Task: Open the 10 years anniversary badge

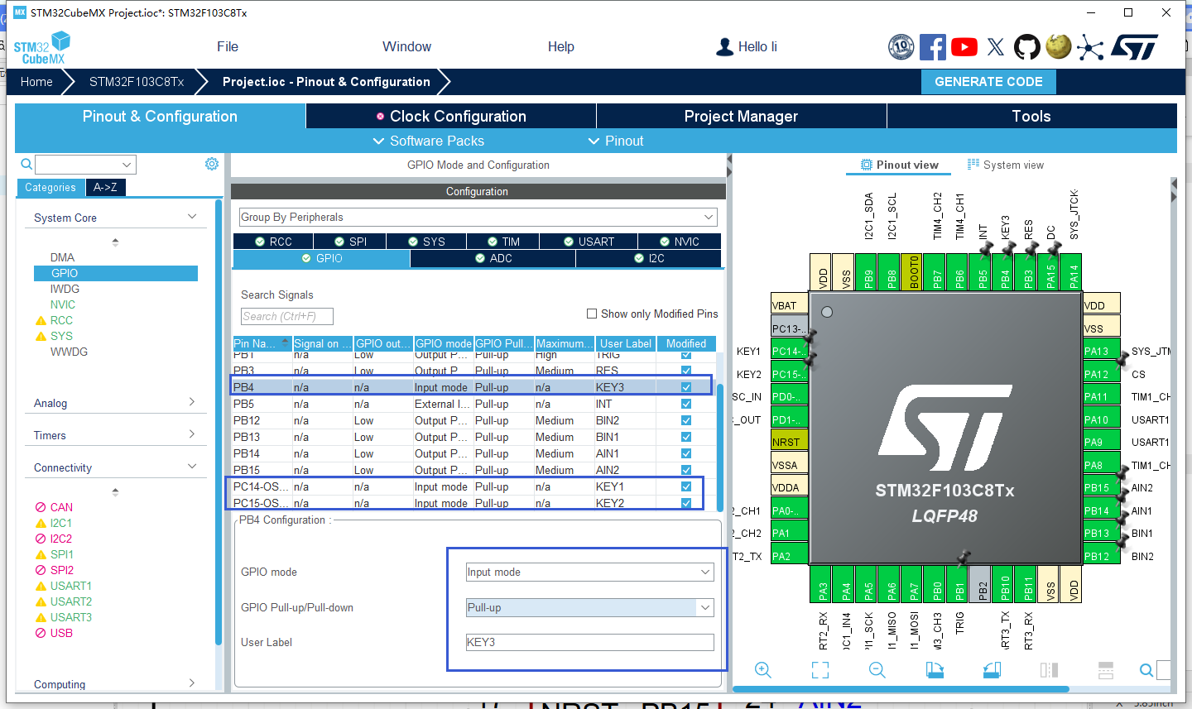Action: coord(901,47)
